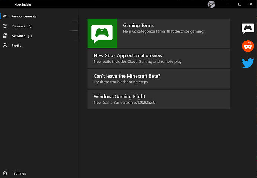Image resolution: width=257 pixels, height=178 pixels.
Task: Open the Windows Gaming Flight announcement
Action: click(159, 99)
